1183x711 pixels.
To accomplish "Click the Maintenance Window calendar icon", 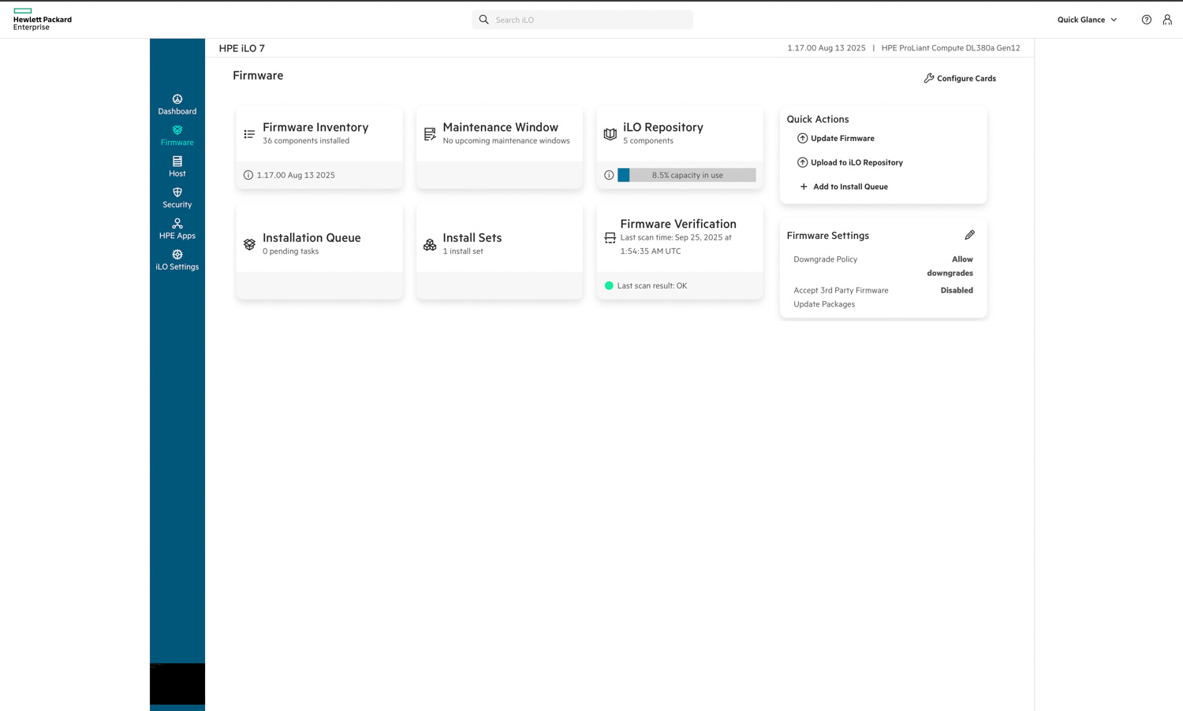I will pyautogui.click(x=430, y=134).
